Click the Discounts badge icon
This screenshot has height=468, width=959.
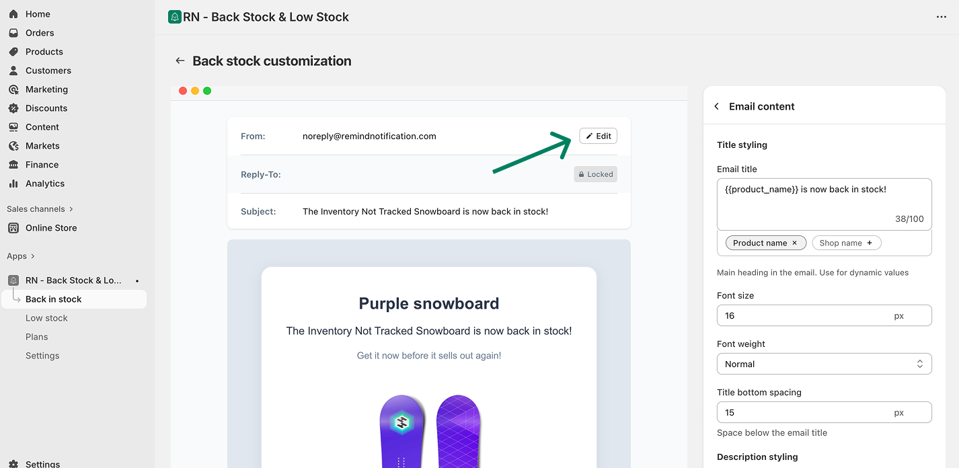(x=13, y=108)
